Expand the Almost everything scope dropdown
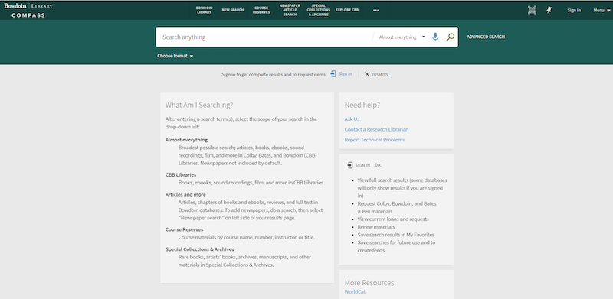This screenshot has width=613, height=299. tap(402, 37)
